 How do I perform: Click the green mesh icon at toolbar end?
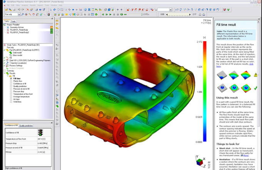228,10
